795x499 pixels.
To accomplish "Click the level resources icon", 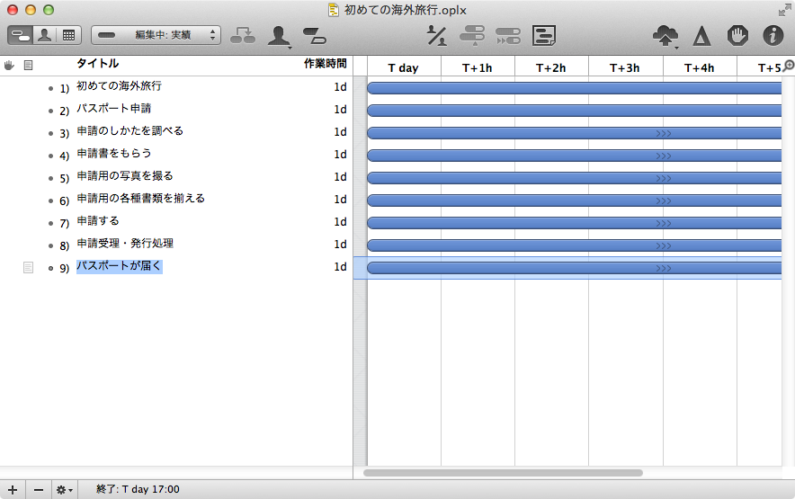I will click(472, 35).
